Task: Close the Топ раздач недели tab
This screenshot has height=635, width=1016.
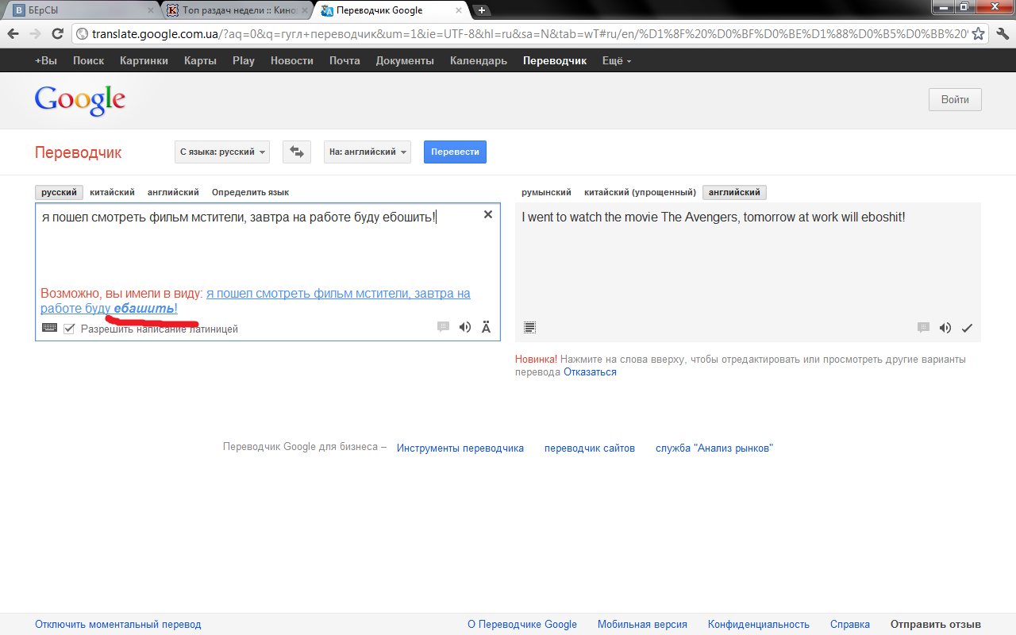Action: coord(305,10)
